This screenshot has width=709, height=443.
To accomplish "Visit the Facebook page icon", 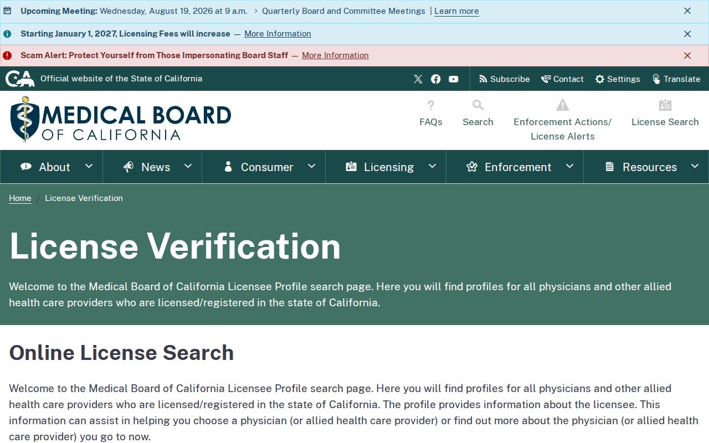I will [x=436, y=79].
